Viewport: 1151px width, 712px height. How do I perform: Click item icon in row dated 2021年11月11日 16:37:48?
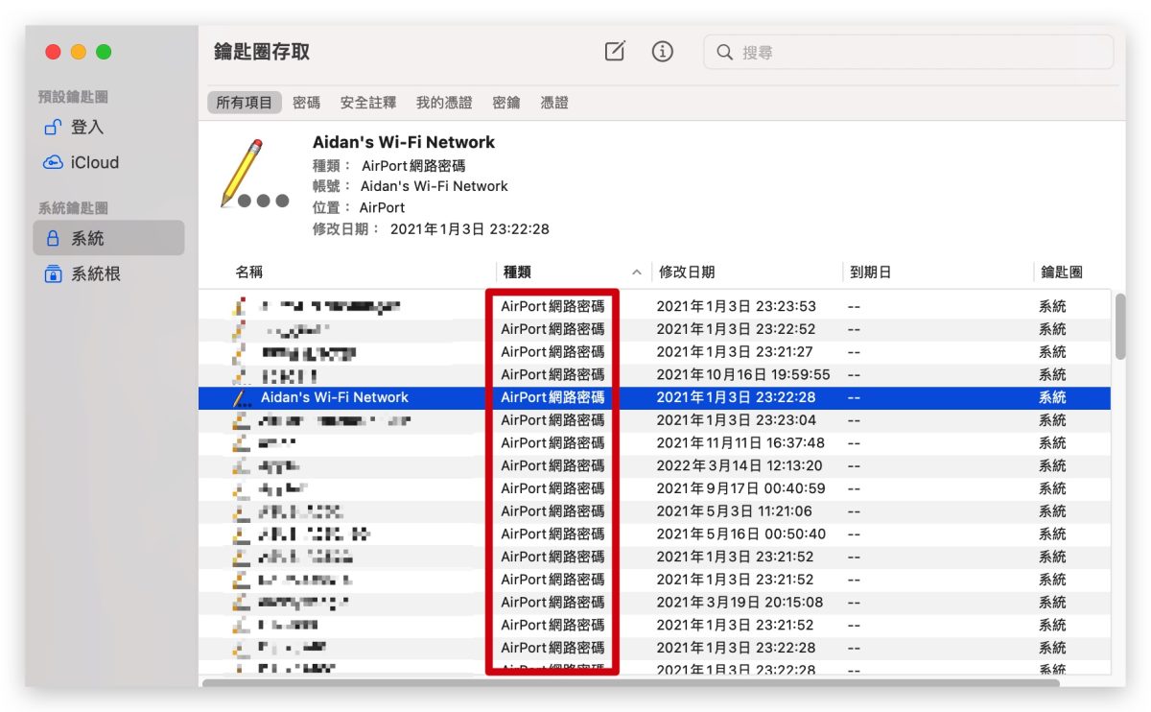242,443
